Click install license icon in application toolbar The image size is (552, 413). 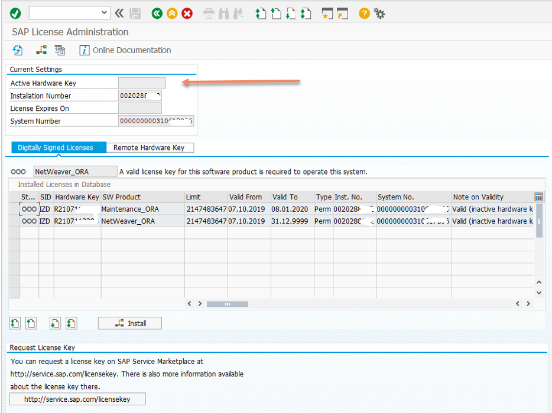(x=41, y=50)
